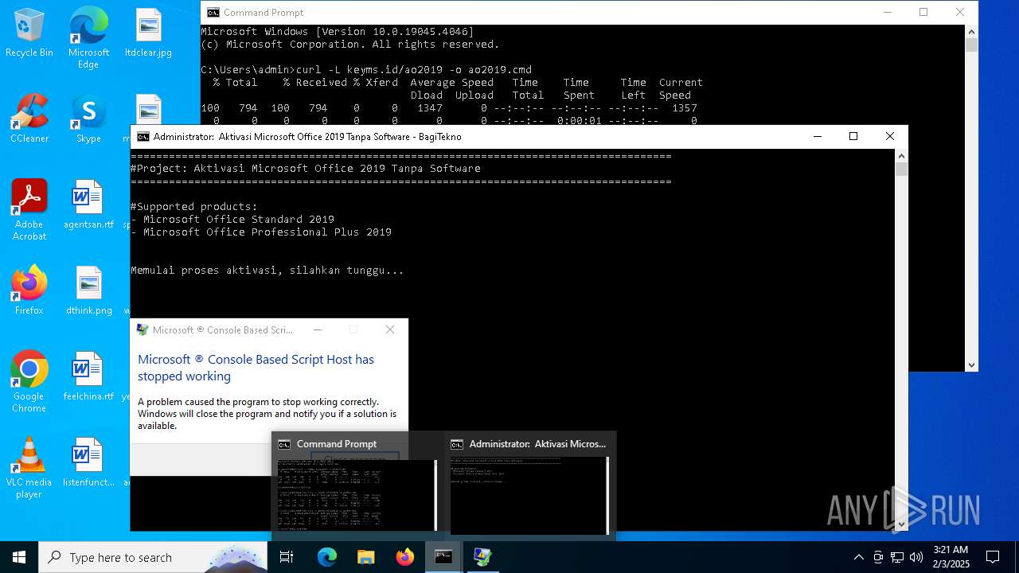The height and width of the screenshot is (573, 1019).
Task: Click the Type here to search box
Action: (x=153, y=557)
